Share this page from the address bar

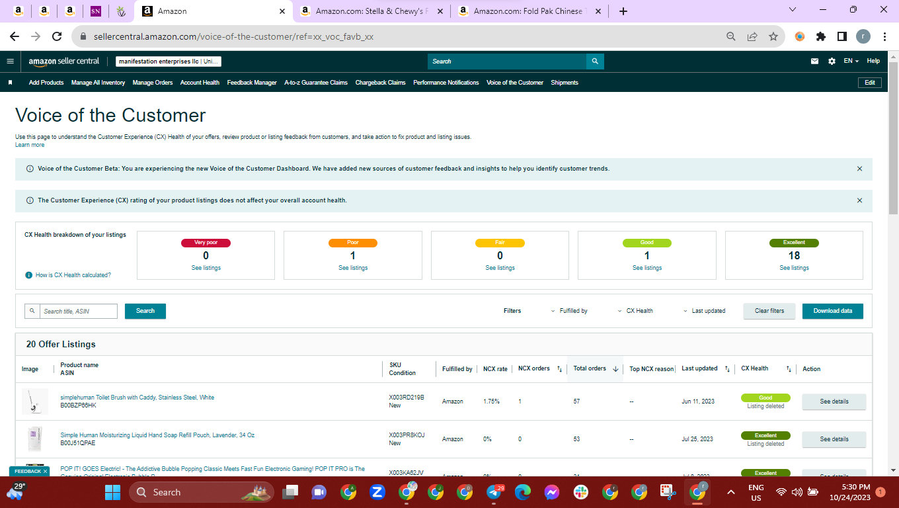[x=752, y=36]
